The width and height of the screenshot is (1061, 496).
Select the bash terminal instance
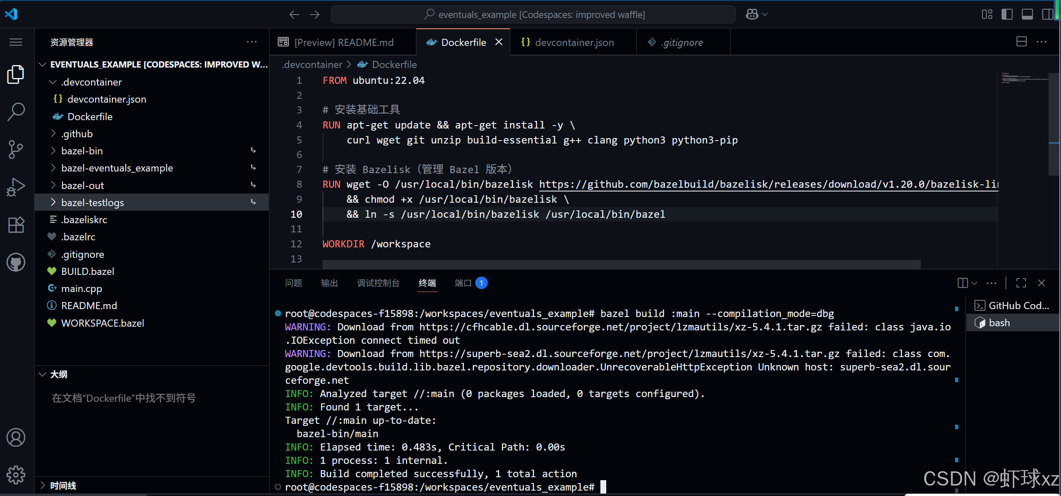pos(1013,323)
